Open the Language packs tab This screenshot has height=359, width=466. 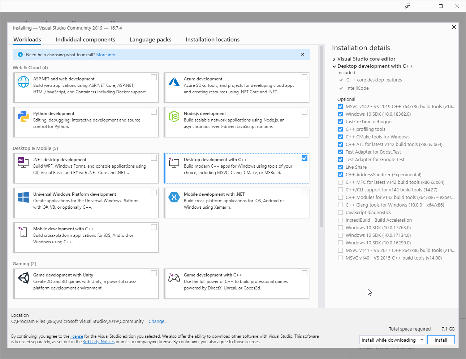point(150,39)
